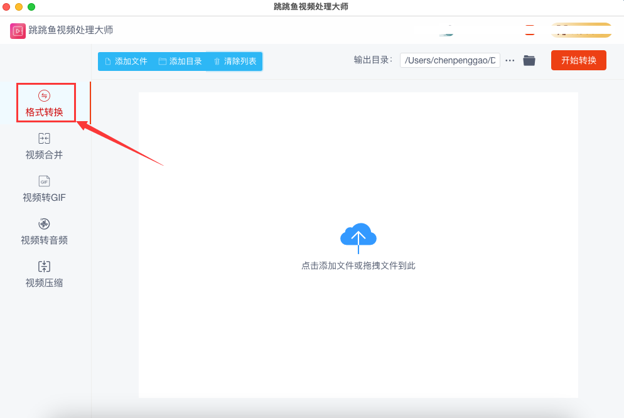Select the 格式转换 sidebar item
Viewport: 624px width, 418px height.
coord(45,103)
